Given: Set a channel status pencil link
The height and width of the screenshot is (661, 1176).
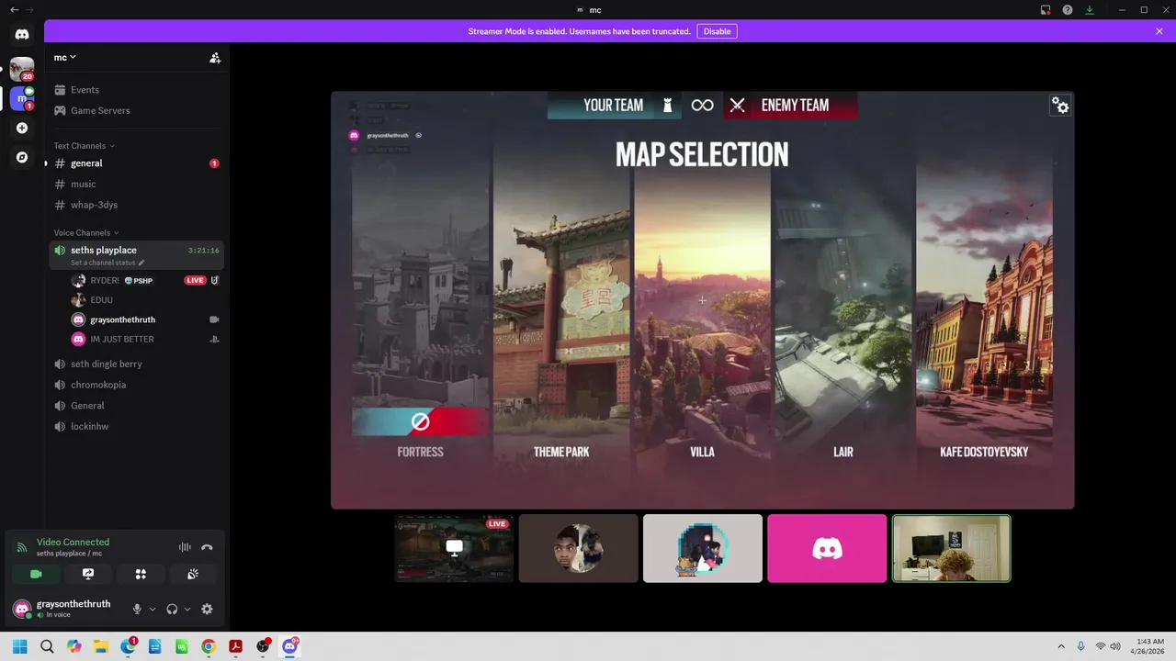Looking at the screenshot, I should point(107,263).
